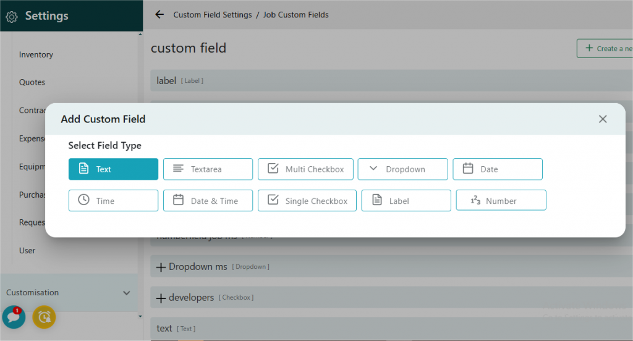Screen dimensions: 633x341
Task: Choose the Dropdown field type
Action: coord(402,169)
